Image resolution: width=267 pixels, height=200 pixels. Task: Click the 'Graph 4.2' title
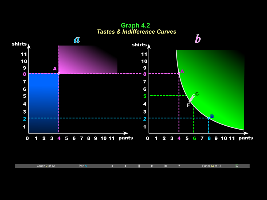coord(135,26)
